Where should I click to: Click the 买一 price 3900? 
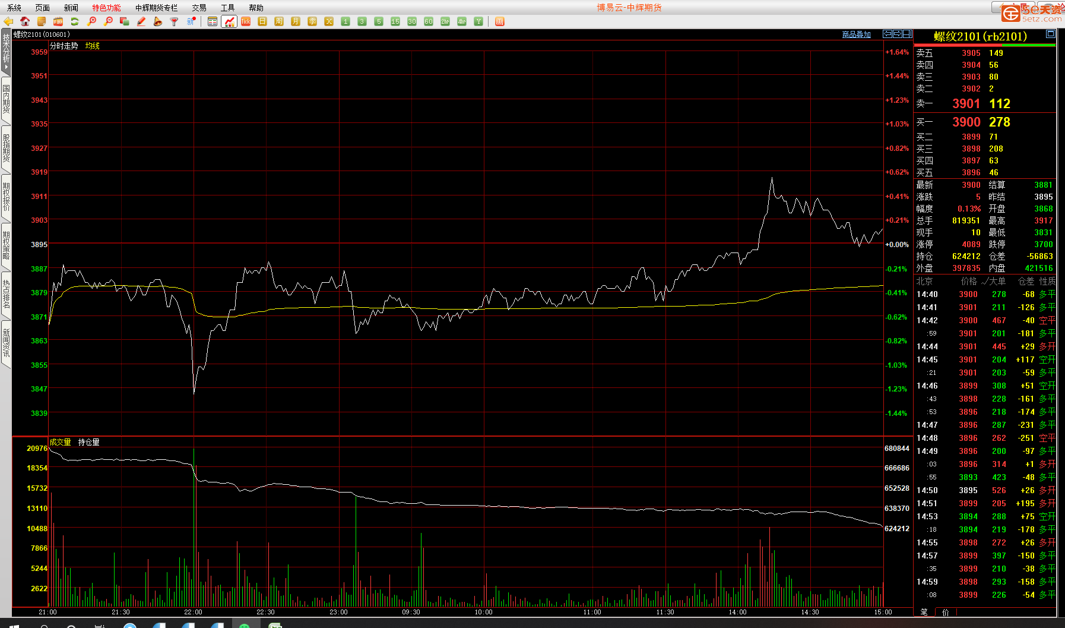[x=966, y=122]
